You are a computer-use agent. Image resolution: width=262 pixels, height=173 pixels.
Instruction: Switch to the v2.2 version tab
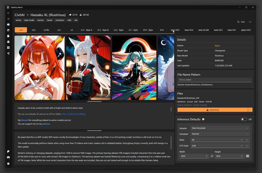33,30
